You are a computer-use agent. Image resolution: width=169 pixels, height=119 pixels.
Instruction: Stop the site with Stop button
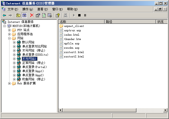tap(79, 15)
